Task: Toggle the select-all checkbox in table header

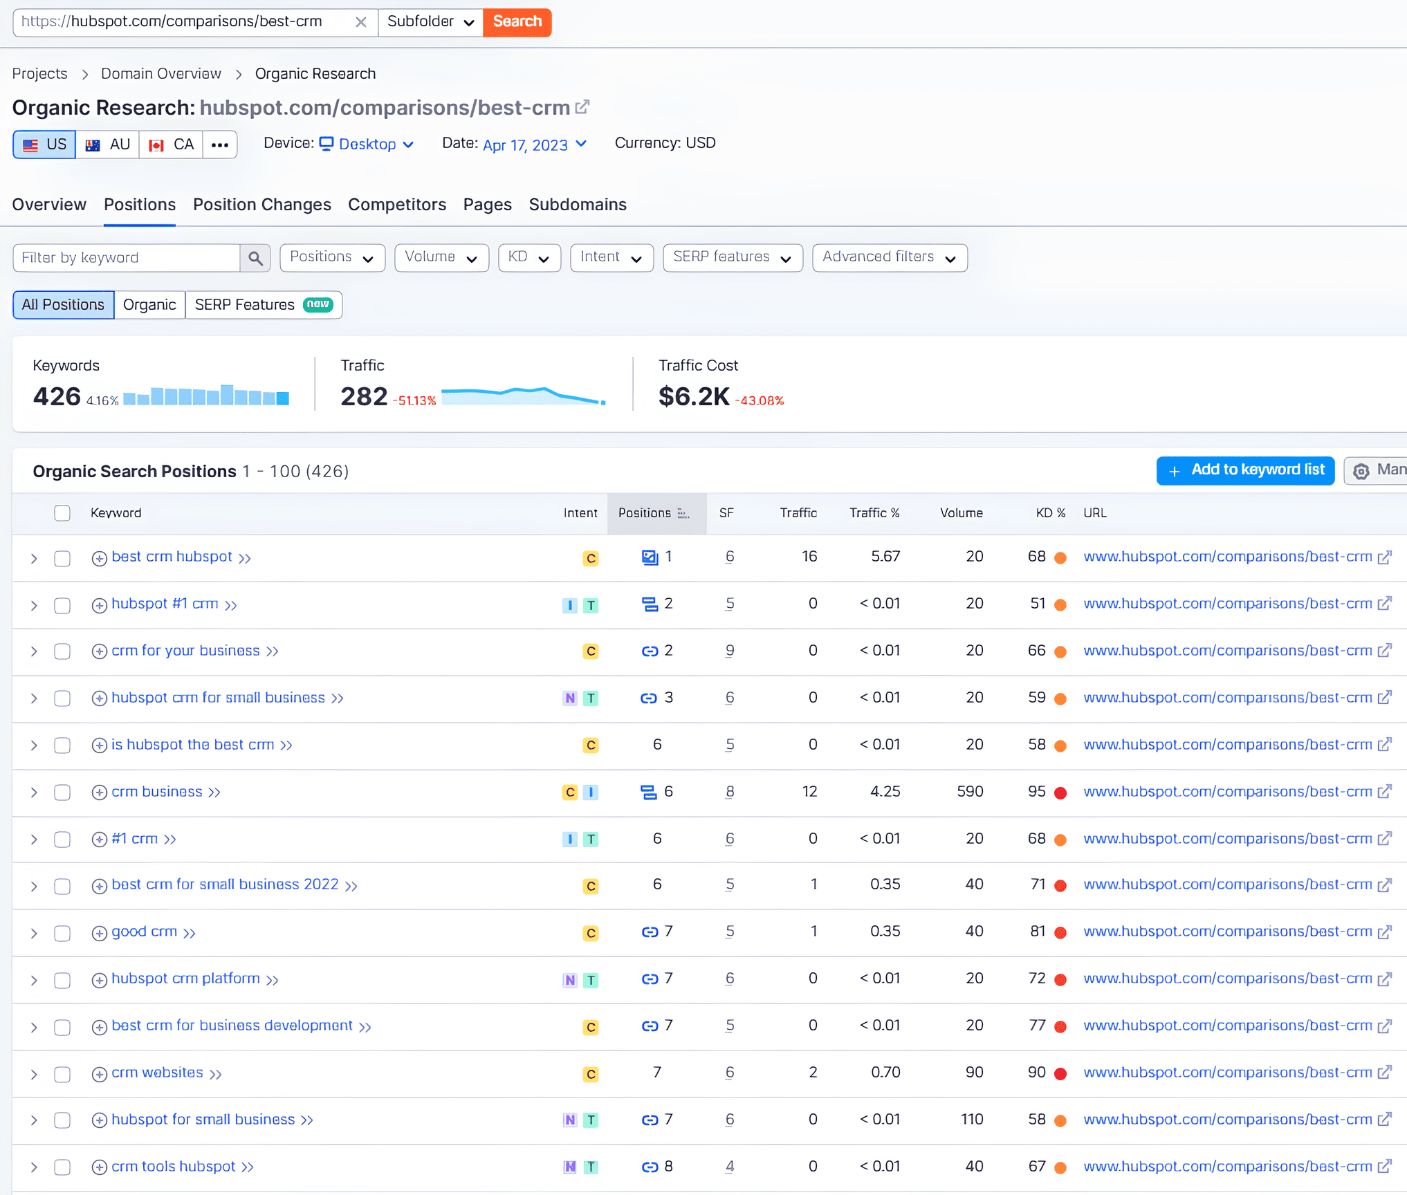Action: coord(62,513)
